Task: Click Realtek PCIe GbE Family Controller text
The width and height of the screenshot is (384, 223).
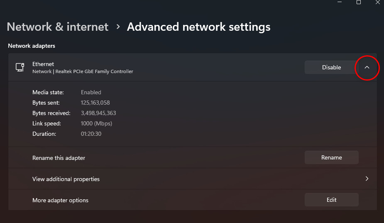Action: tap(101, 71)
